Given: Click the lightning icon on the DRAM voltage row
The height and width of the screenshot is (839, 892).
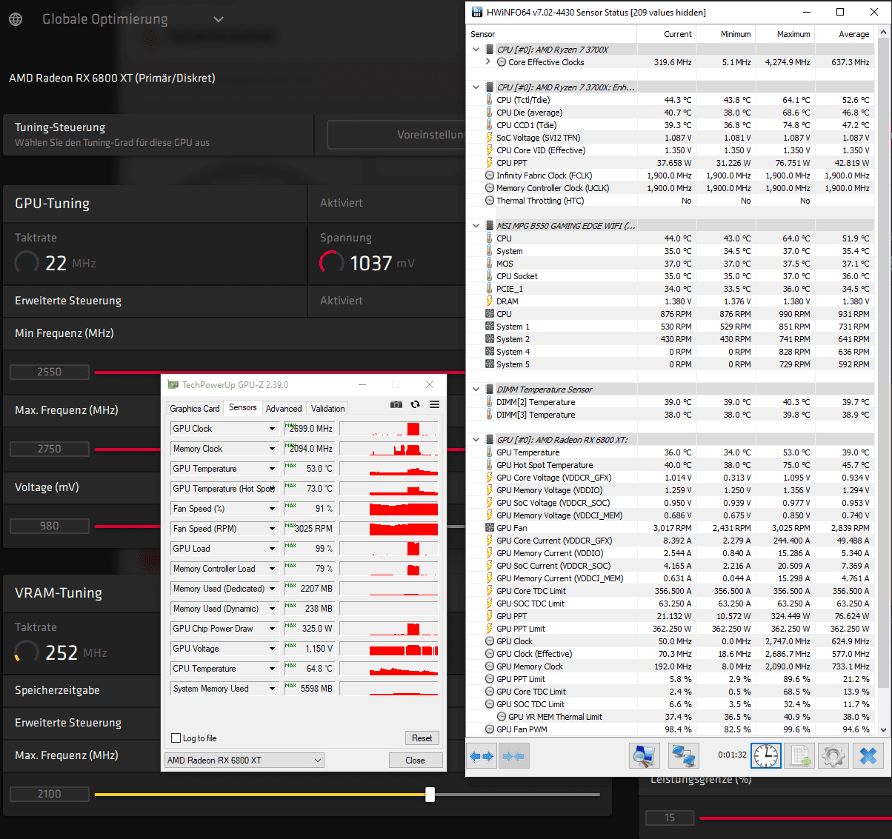Looking at the screenshot, I should (490, 301).
